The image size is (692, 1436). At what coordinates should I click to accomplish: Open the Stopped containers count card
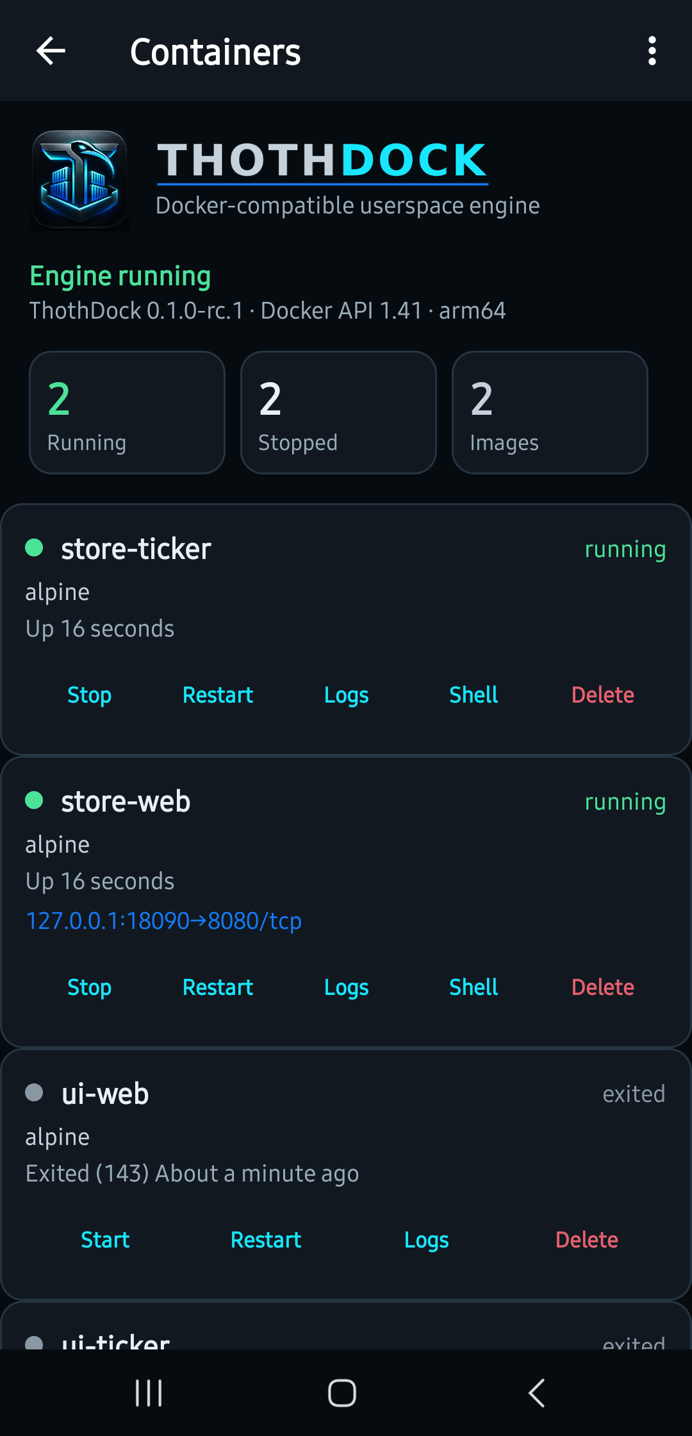338,412
